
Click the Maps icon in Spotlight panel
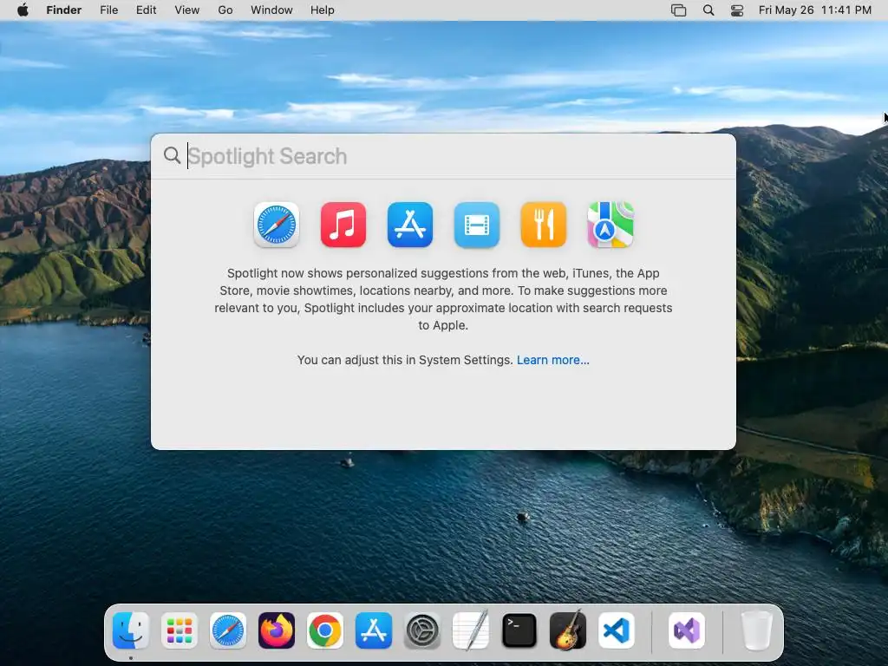coord(610,225)
